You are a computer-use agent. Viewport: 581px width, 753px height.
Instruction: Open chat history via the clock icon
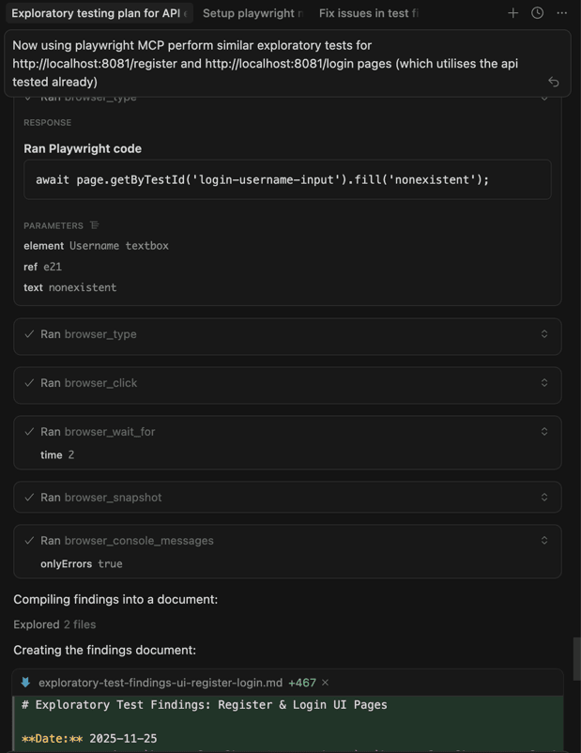point(535,13)
